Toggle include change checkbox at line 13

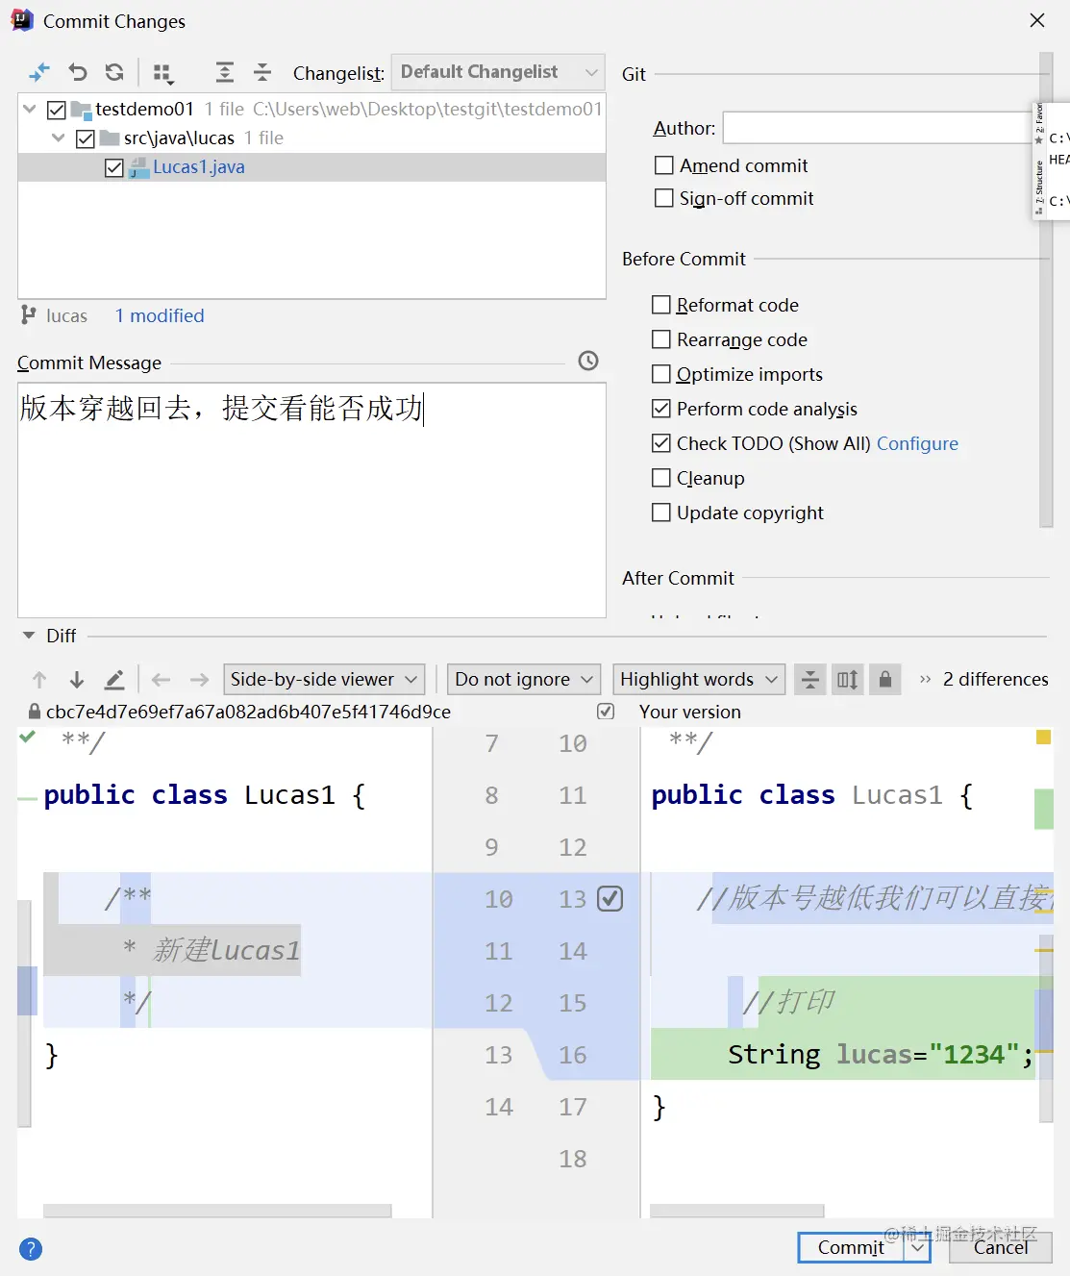[610, 899]
